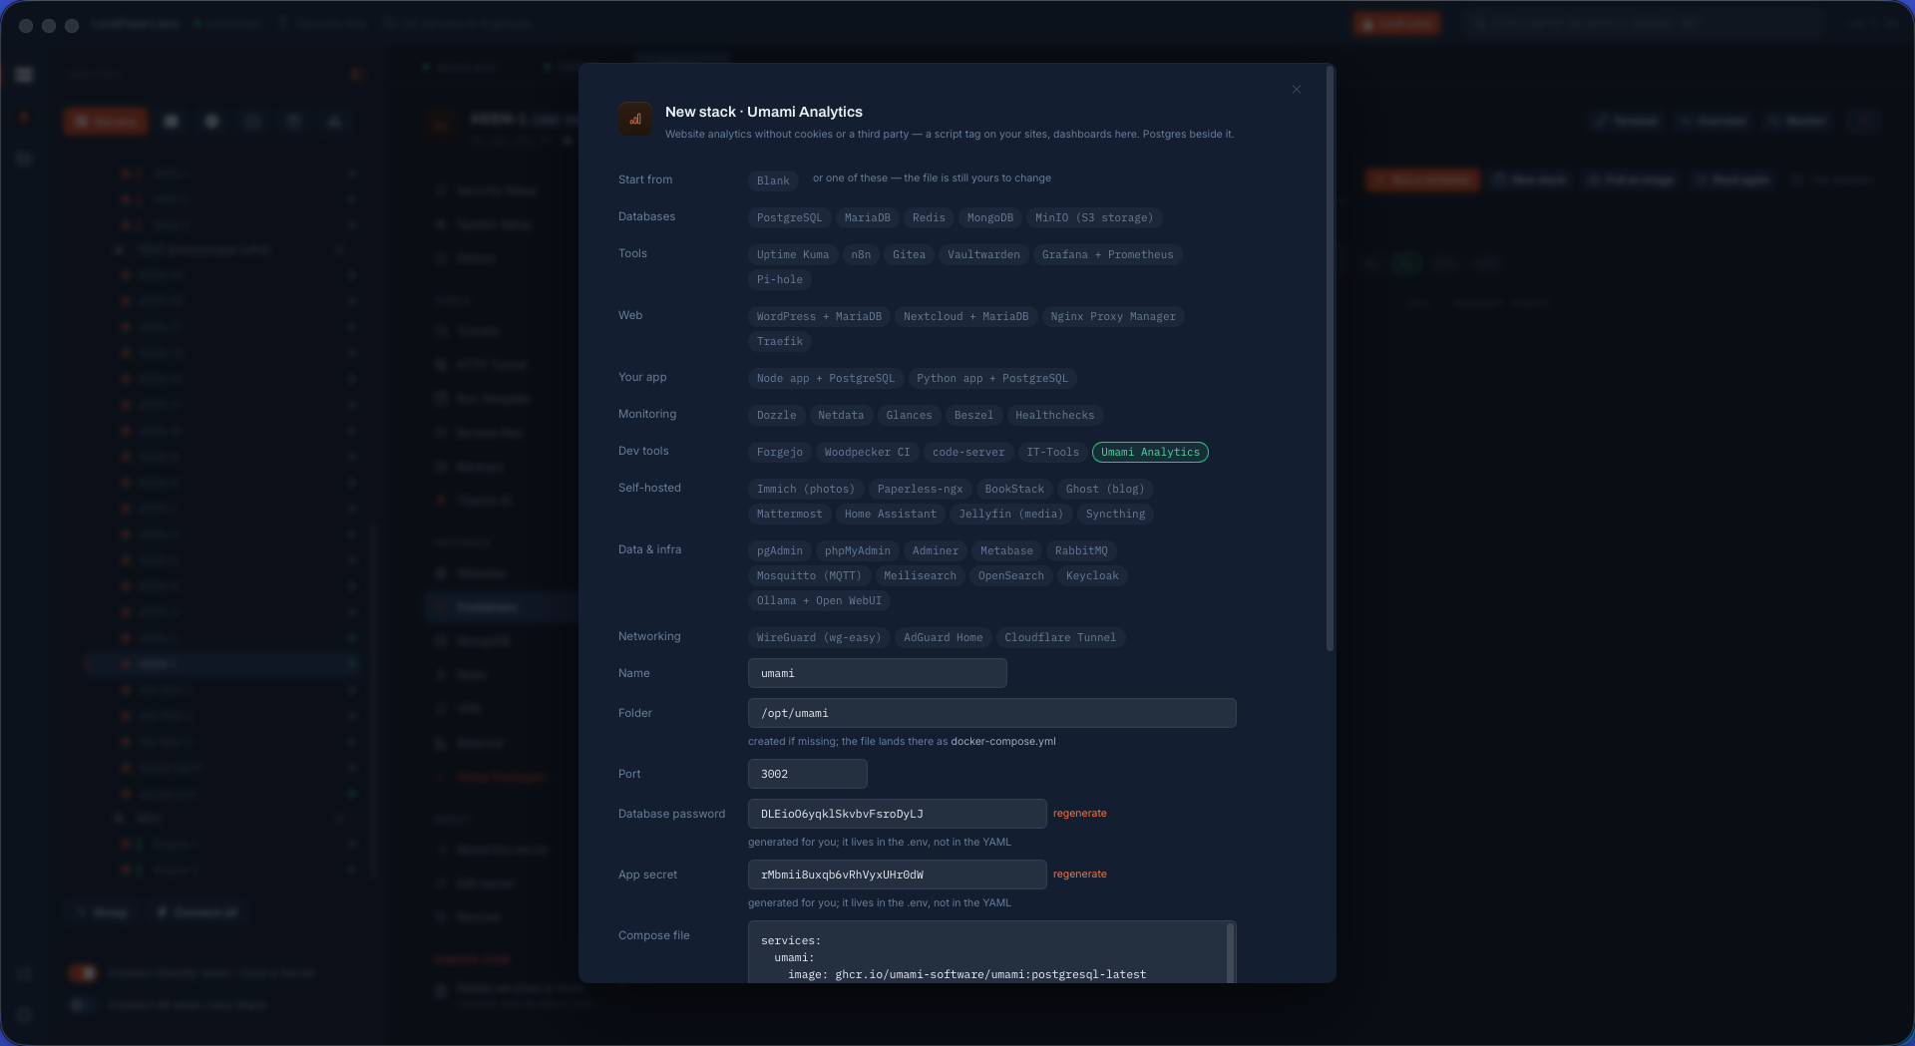Viewport: 1915px width, 1046px height.
Task: Select Python app + PostgreSQL template
Action: [992, 378]
